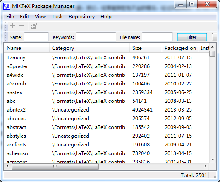Select the abntex2 package row
The height and width of the screenshot is (182, 220).
107,110
